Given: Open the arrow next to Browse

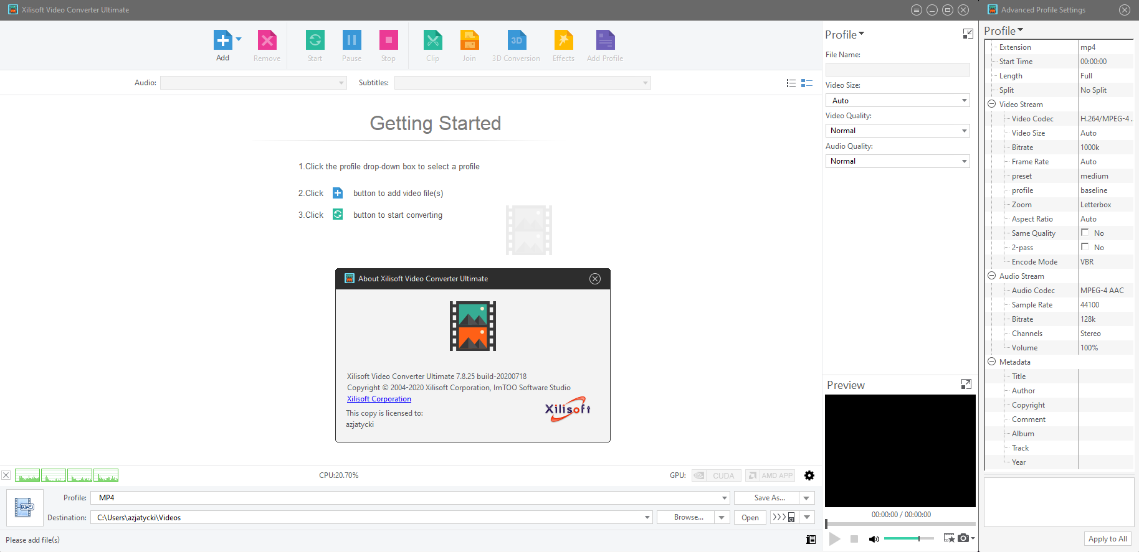Looking at the screenshot, I should [x=722, y=518].
